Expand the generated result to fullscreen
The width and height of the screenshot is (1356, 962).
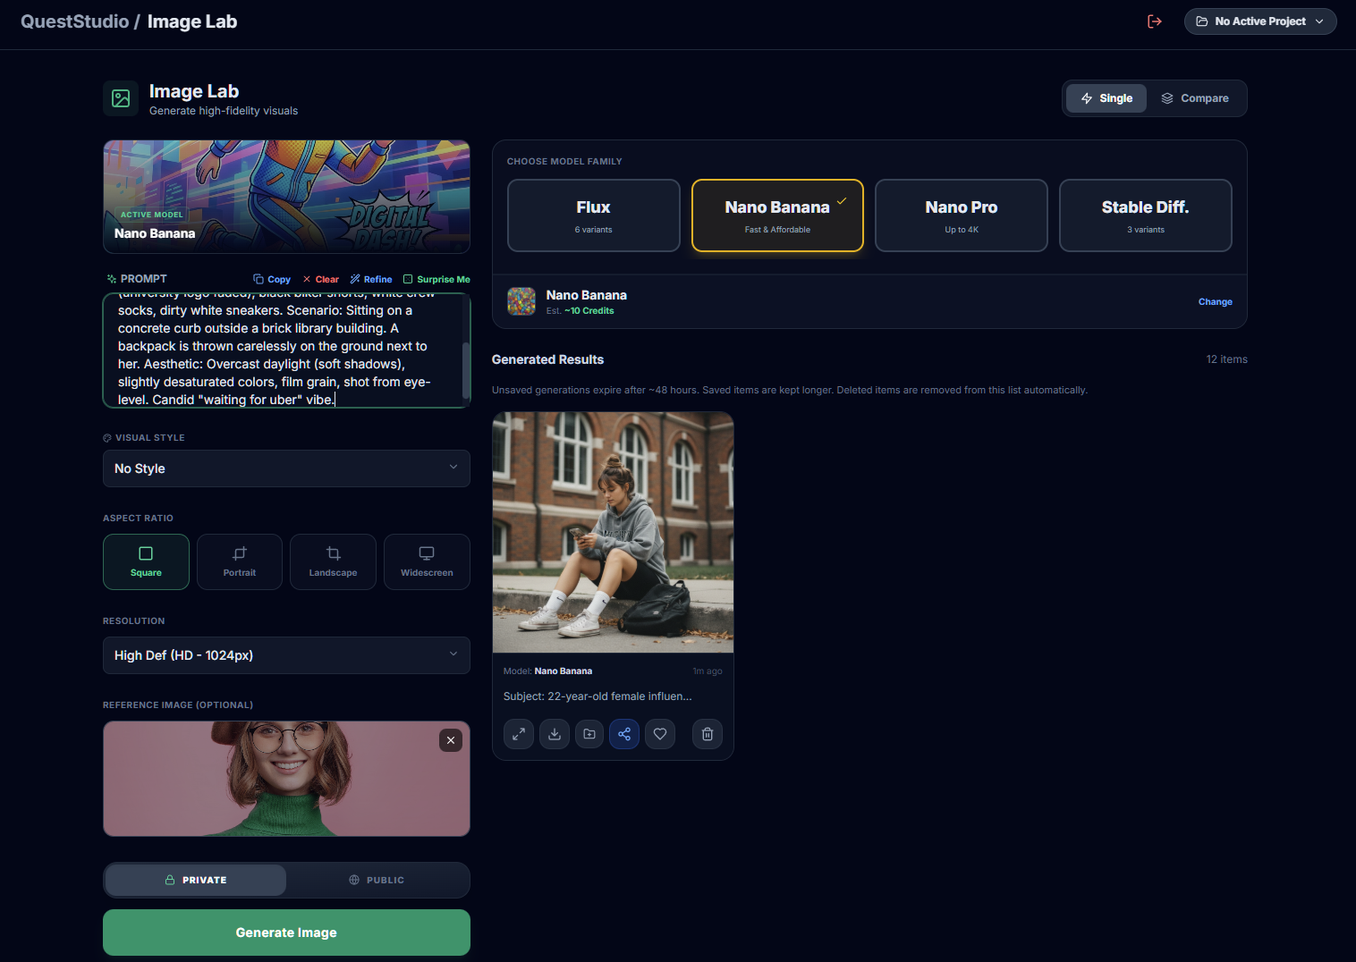point(519,734)
